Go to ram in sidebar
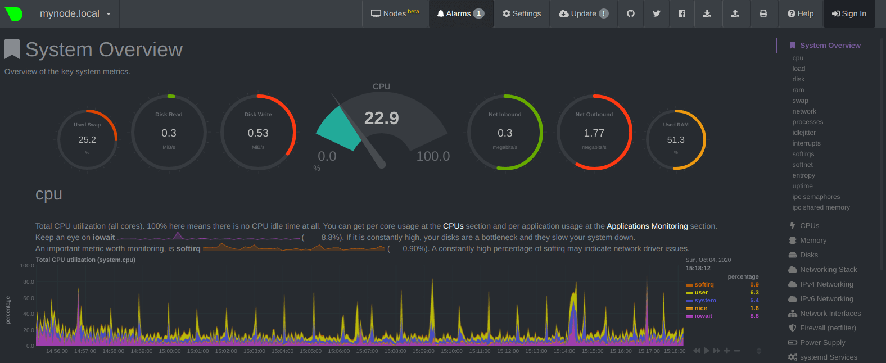886x363 pixels. 798,90
